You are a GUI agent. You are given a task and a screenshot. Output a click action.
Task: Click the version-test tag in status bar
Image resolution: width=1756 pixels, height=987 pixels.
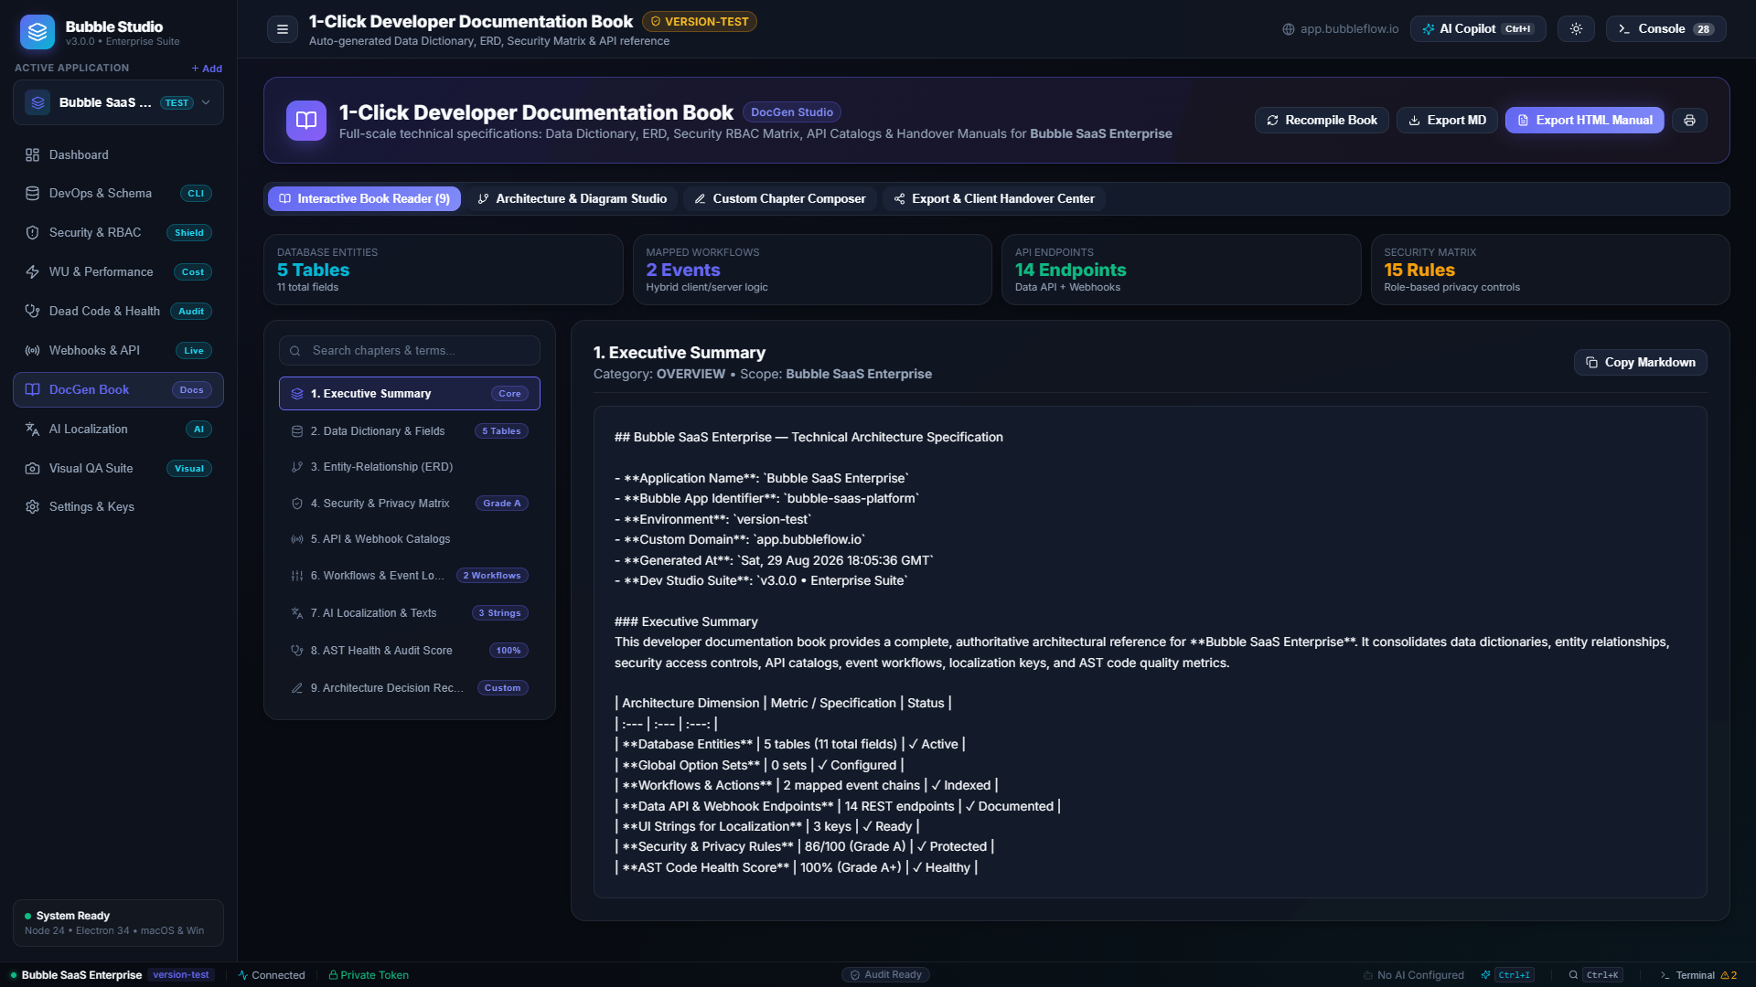click(x=181, y=975)
